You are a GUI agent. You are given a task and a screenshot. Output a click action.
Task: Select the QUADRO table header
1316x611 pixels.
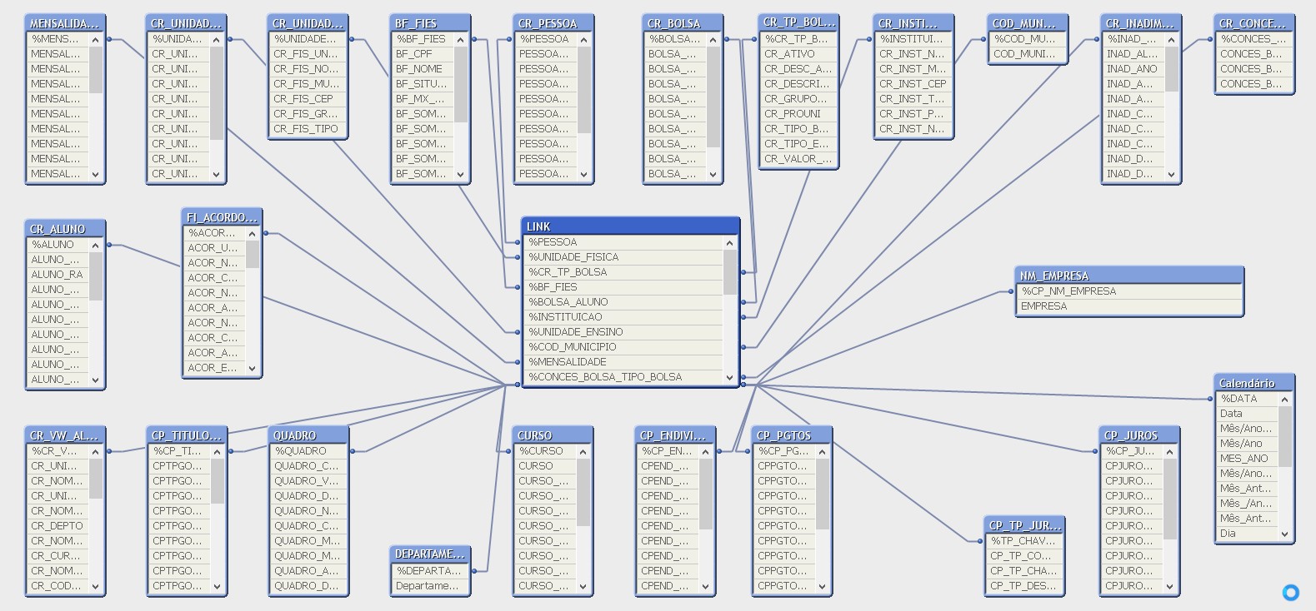308,435
